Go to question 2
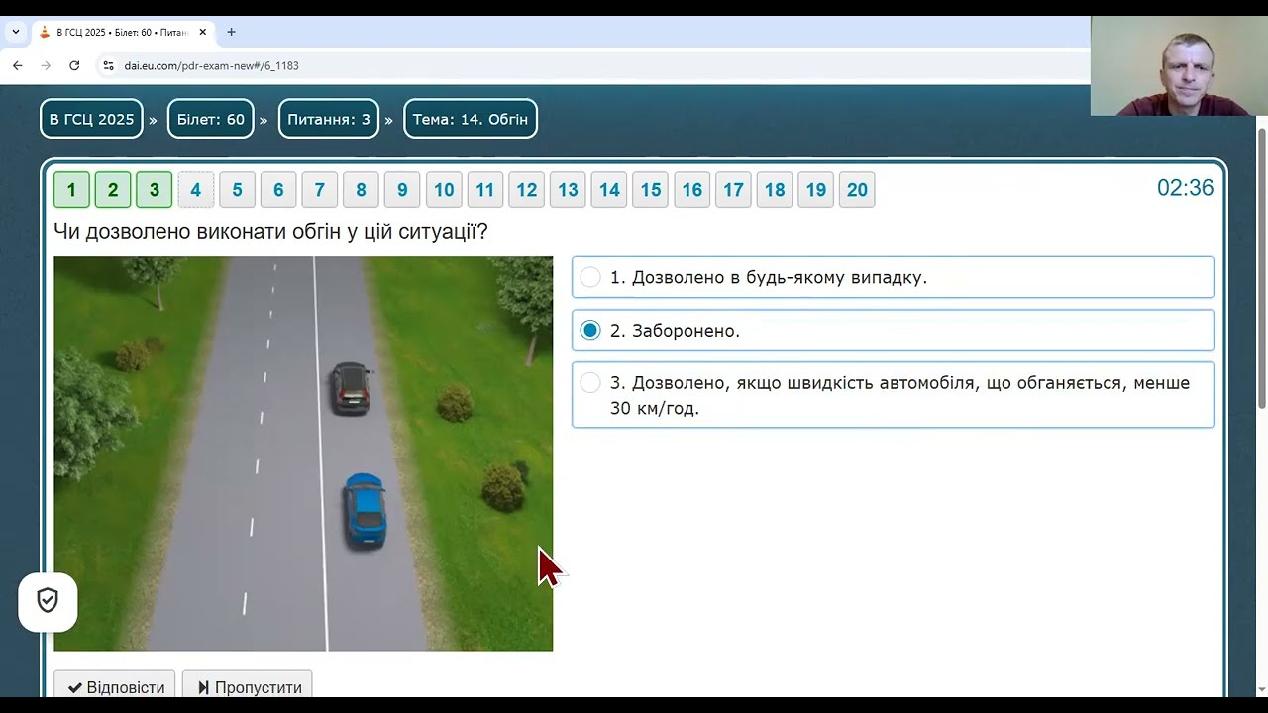This screenshot has height=713, width=1268. coord(113,190)
